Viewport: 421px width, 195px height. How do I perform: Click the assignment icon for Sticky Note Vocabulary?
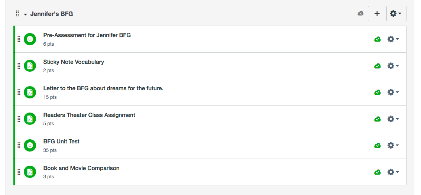pyautogui.click(x=30, y=66)
